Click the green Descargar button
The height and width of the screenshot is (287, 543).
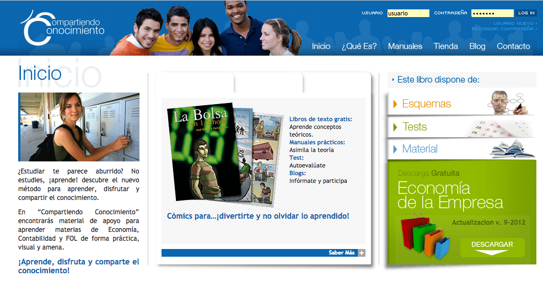492,247
